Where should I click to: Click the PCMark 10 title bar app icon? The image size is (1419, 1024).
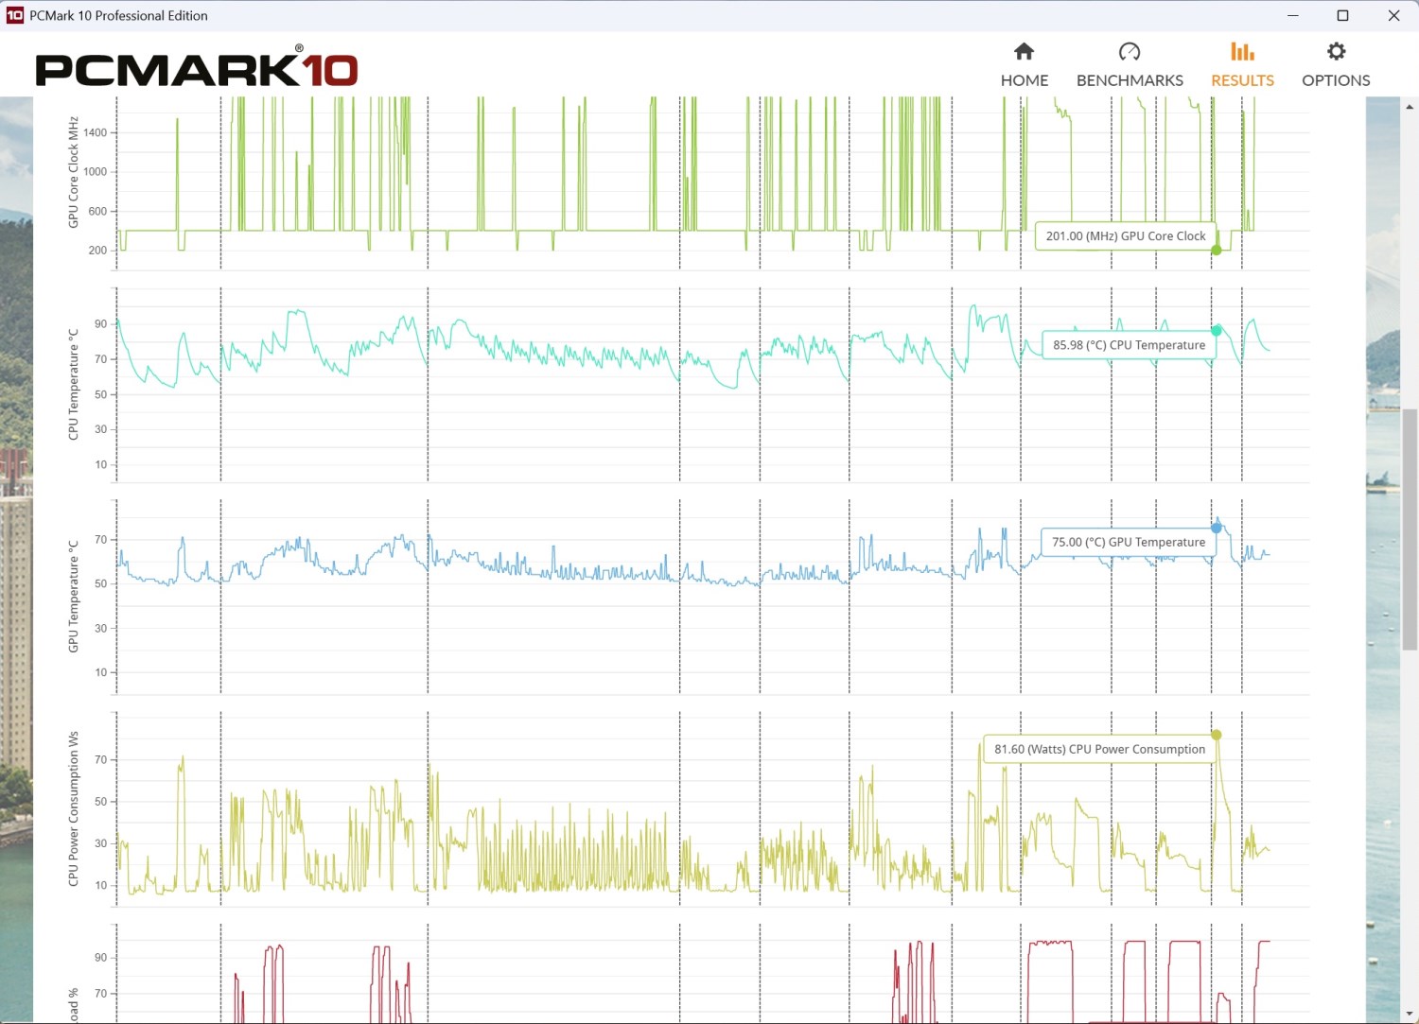14,15
